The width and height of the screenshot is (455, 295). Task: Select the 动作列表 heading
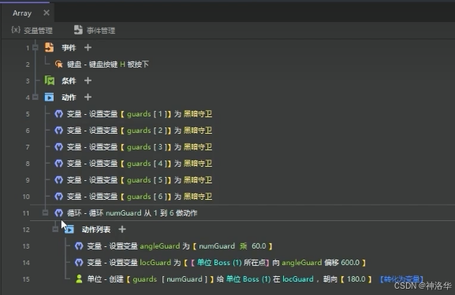pyautogui.click(x=96, y=230)
